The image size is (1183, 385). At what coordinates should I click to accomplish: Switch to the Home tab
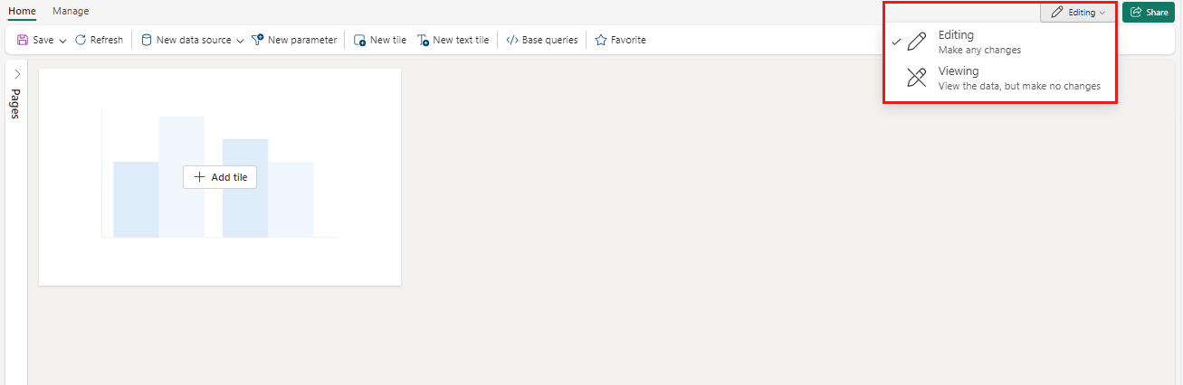tap(22, 12)
